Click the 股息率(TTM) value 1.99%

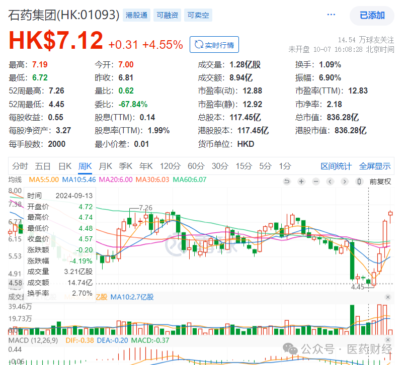pyautogui.click(x=158, y=131)
